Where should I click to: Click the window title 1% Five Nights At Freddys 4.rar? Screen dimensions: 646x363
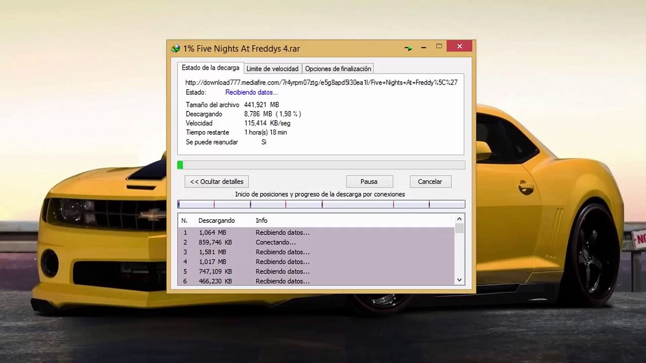241,48
